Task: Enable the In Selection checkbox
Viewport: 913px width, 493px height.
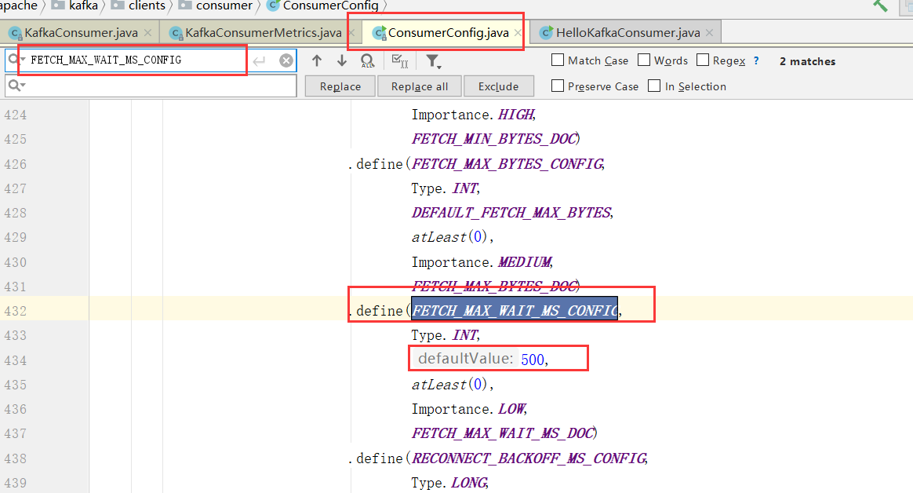Action: click(x=654, y=86)
